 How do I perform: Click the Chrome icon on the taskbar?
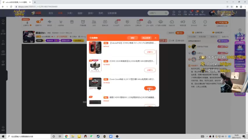pyautogui.click(x=66, y=137)
